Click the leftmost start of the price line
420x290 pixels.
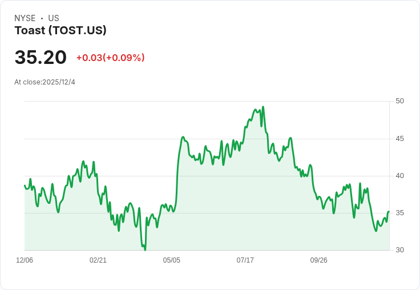[25, 185]
